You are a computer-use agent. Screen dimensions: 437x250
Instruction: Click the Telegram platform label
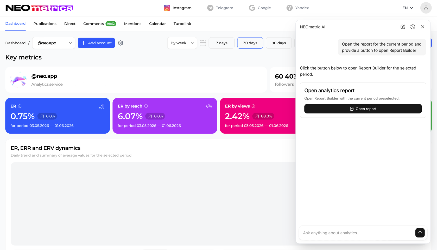[224, 8]
